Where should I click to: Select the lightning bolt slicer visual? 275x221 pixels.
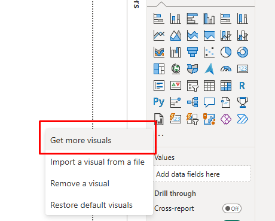192,119
